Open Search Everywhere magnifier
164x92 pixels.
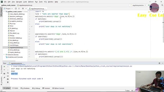click(162, 5)
